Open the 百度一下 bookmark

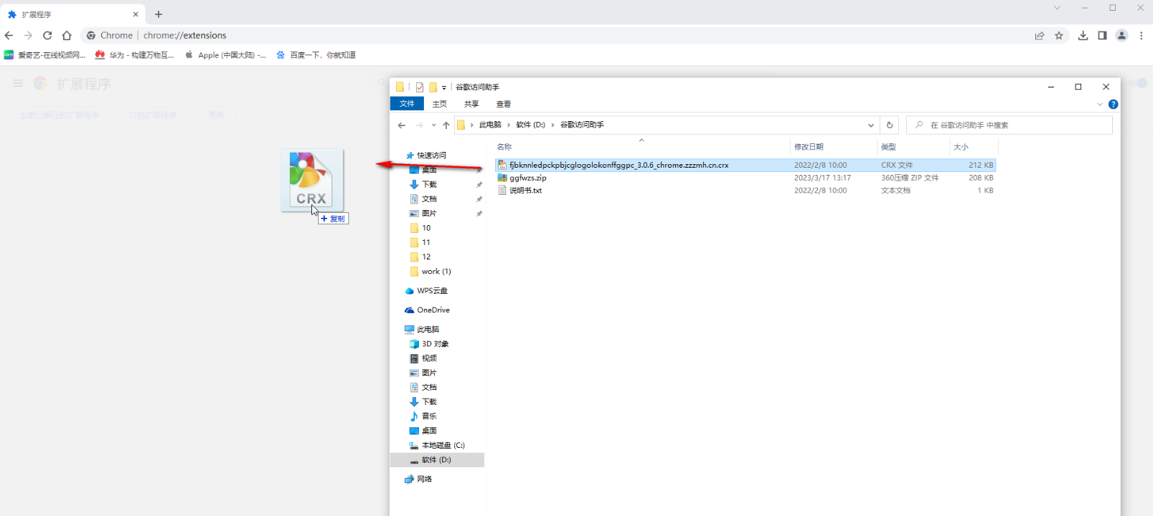pyautogui.click(x=316, y=54)
